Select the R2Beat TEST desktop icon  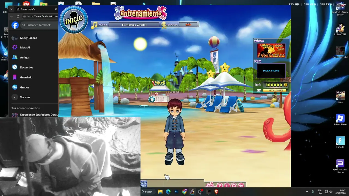coord(340,30)
